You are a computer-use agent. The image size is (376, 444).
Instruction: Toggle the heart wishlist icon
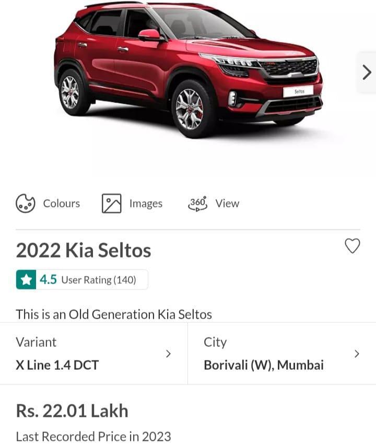click(x=352, y=246)
